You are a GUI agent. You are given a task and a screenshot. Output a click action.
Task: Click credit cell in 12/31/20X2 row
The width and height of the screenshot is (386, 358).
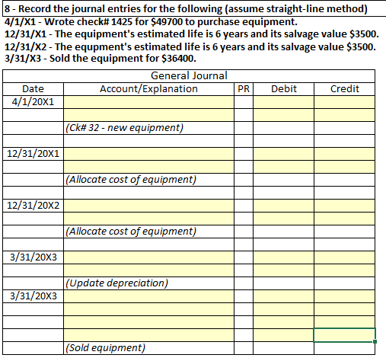pyautogui.click(x=344, y=206)
